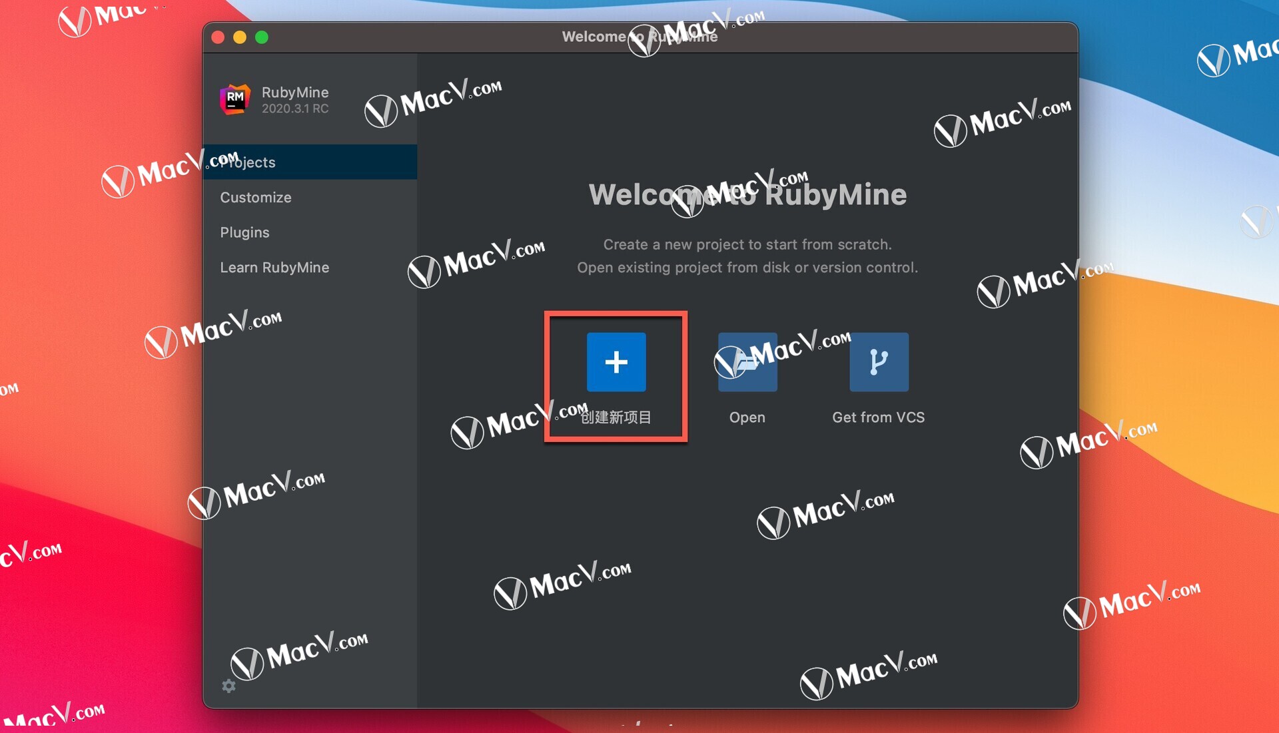Click the Open folder icon

click(747, 362)
